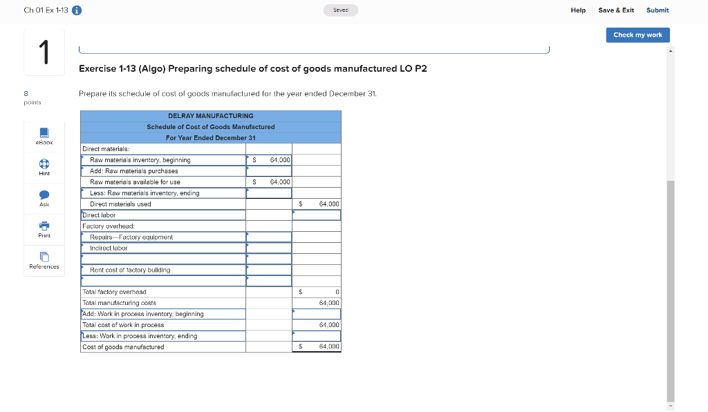The image size is (708, 412).
Task: Click the Repairs—Factory equipment amount cell
Action: pos(268,237)
